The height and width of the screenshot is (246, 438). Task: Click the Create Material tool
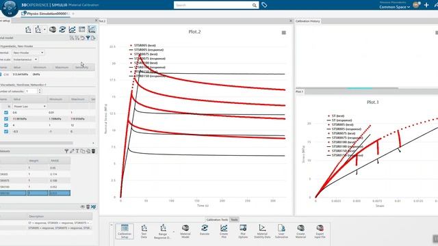tap(300, 231)
